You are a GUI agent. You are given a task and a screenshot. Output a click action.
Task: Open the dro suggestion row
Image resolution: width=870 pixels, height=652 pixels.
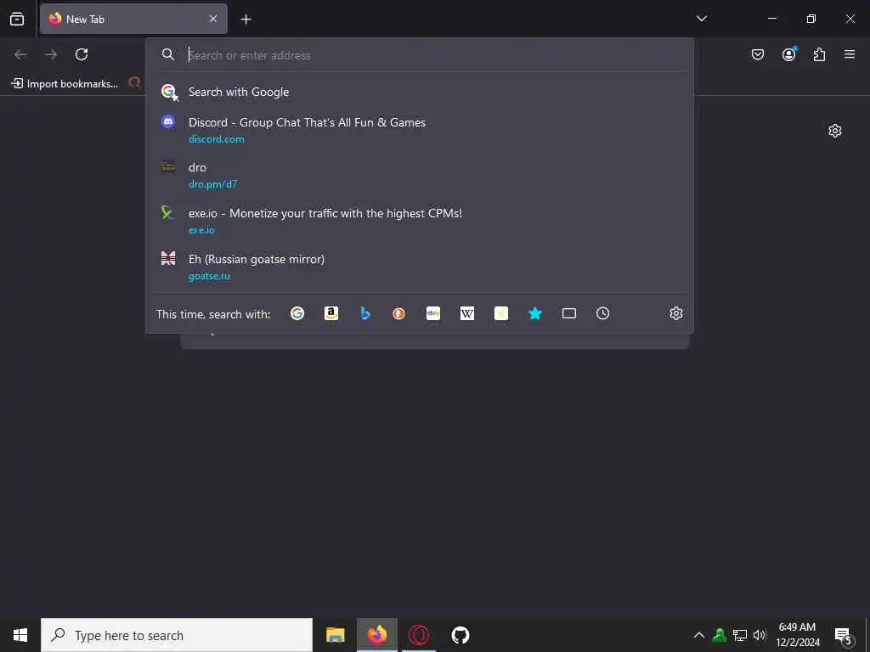(420, 175)
